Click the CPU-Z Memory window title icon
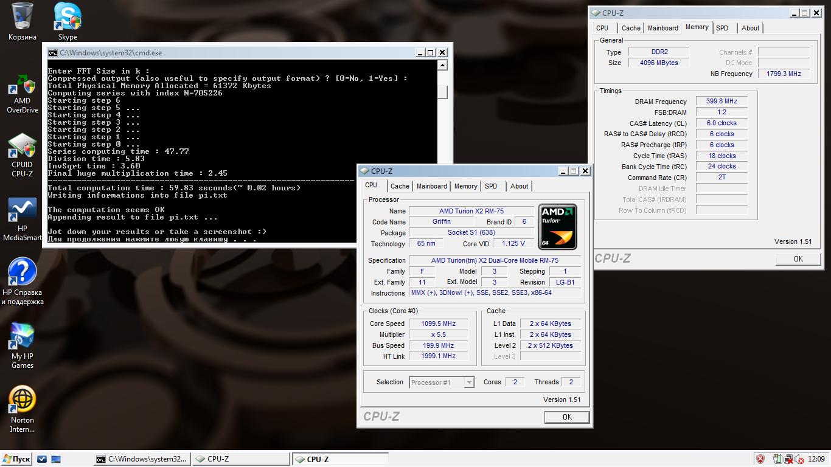The height and width of the screenshot is (467, 831). point(596,13)
